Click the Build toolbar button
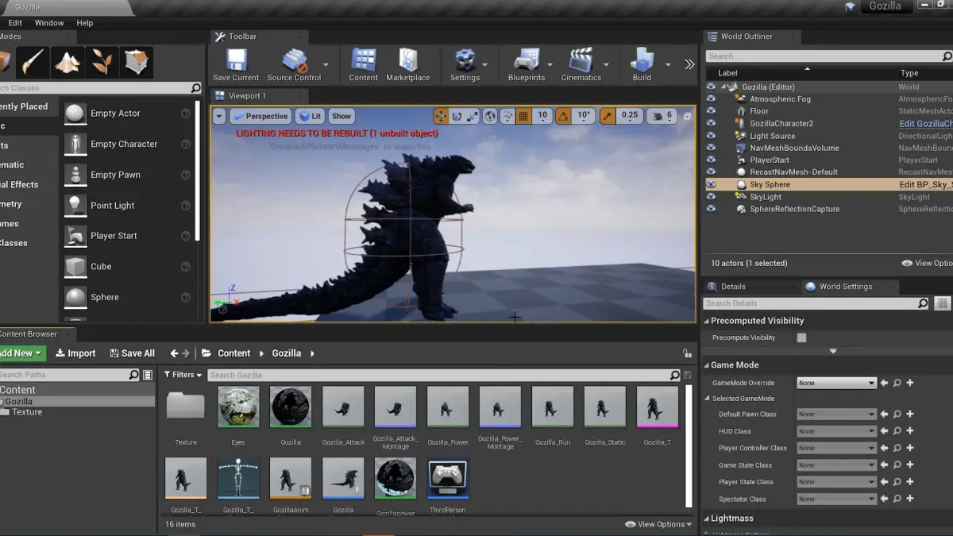The image size is (953, 536). [642, 65]
